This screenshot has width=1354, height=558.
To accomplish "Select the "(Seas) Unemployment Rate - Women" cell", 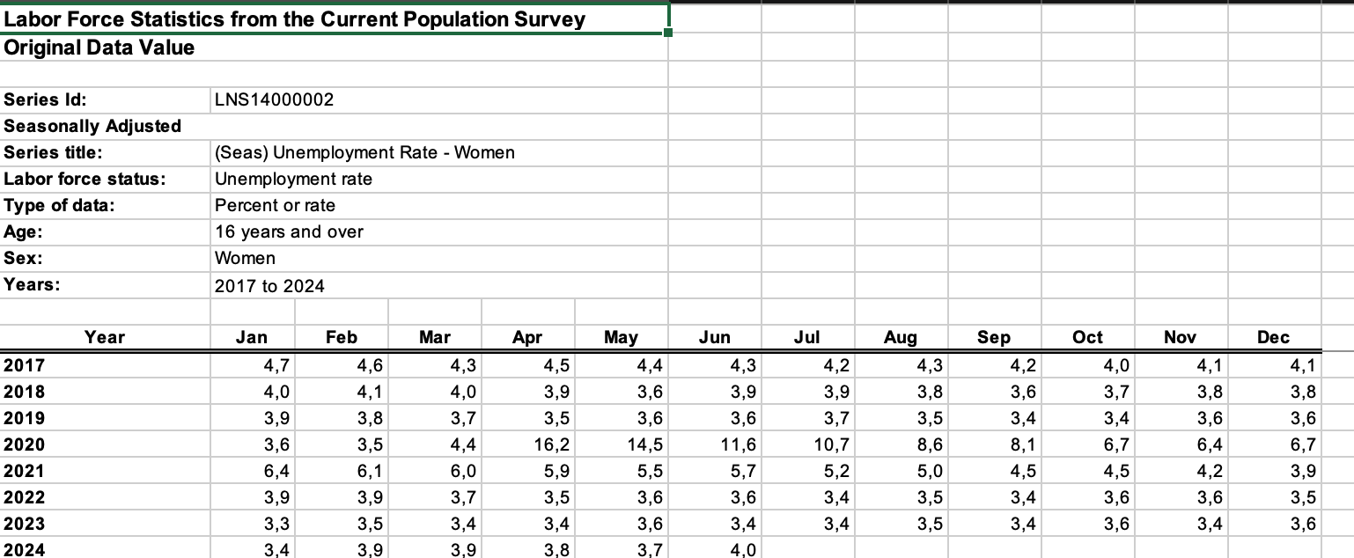I will pyautogui.click(x=364, y=152).
